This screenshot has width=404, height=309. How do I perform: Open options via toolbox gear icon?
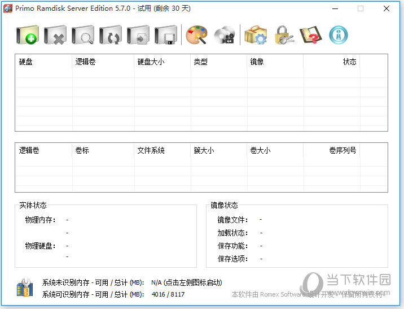point(256,35)
